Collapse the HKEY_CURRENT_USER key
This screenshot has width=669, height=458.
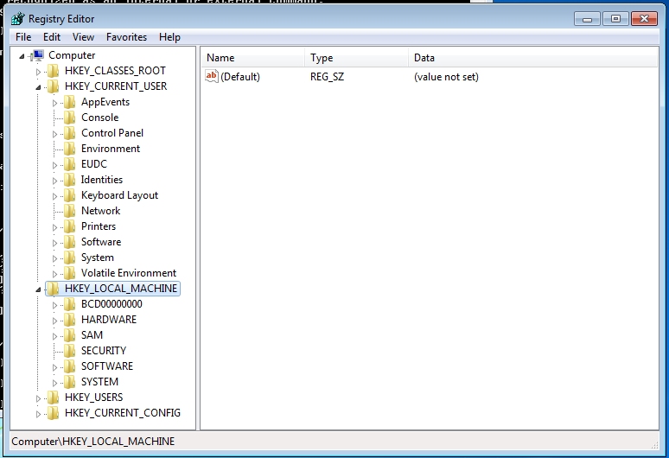pos(38,87)
